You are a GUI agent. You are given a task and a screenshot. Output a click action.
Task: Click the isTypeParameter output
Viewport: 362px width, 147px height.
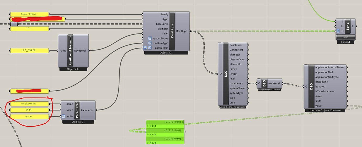click(325, 91)
